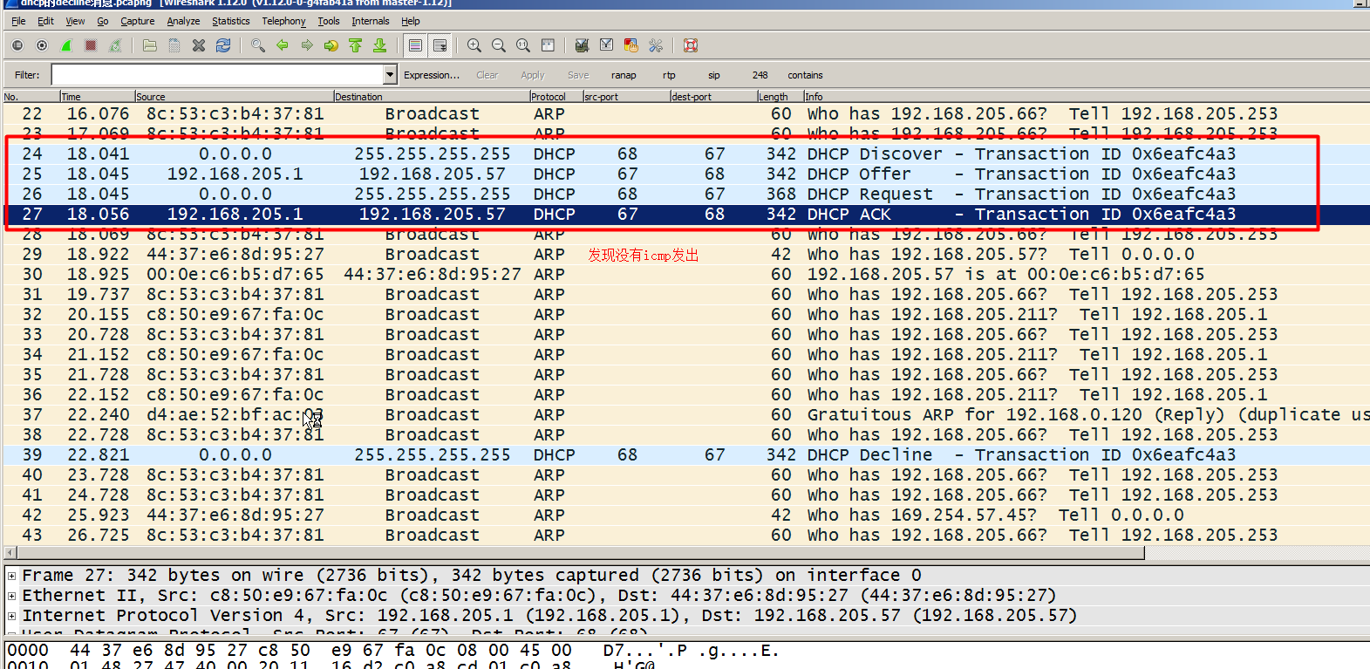Viewport: 1370px width, 669px height.
Task: Close the capture file (X icon)
Action: pyautogui.click(x=199, y=45)
